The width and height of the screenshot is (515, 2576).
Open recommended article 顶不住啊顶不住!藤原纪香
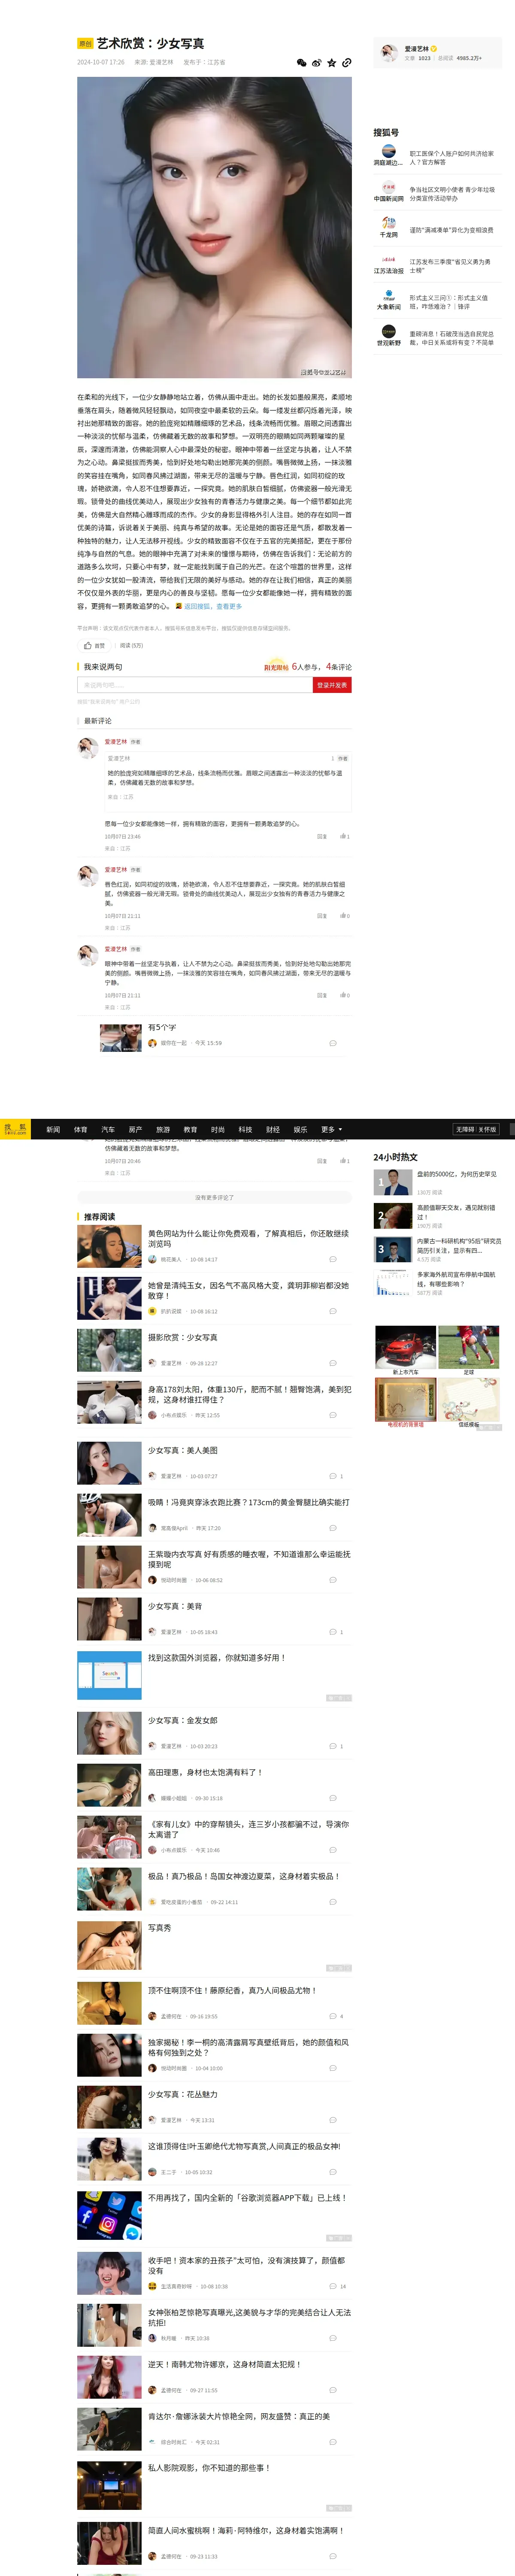click(x=232, y=1990)
